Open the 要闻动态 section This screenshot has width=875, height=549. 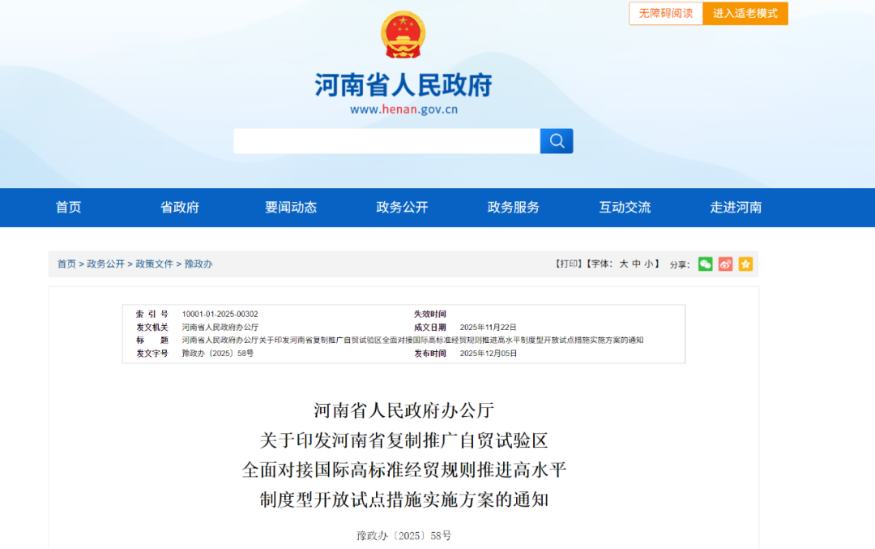(290, 207)
